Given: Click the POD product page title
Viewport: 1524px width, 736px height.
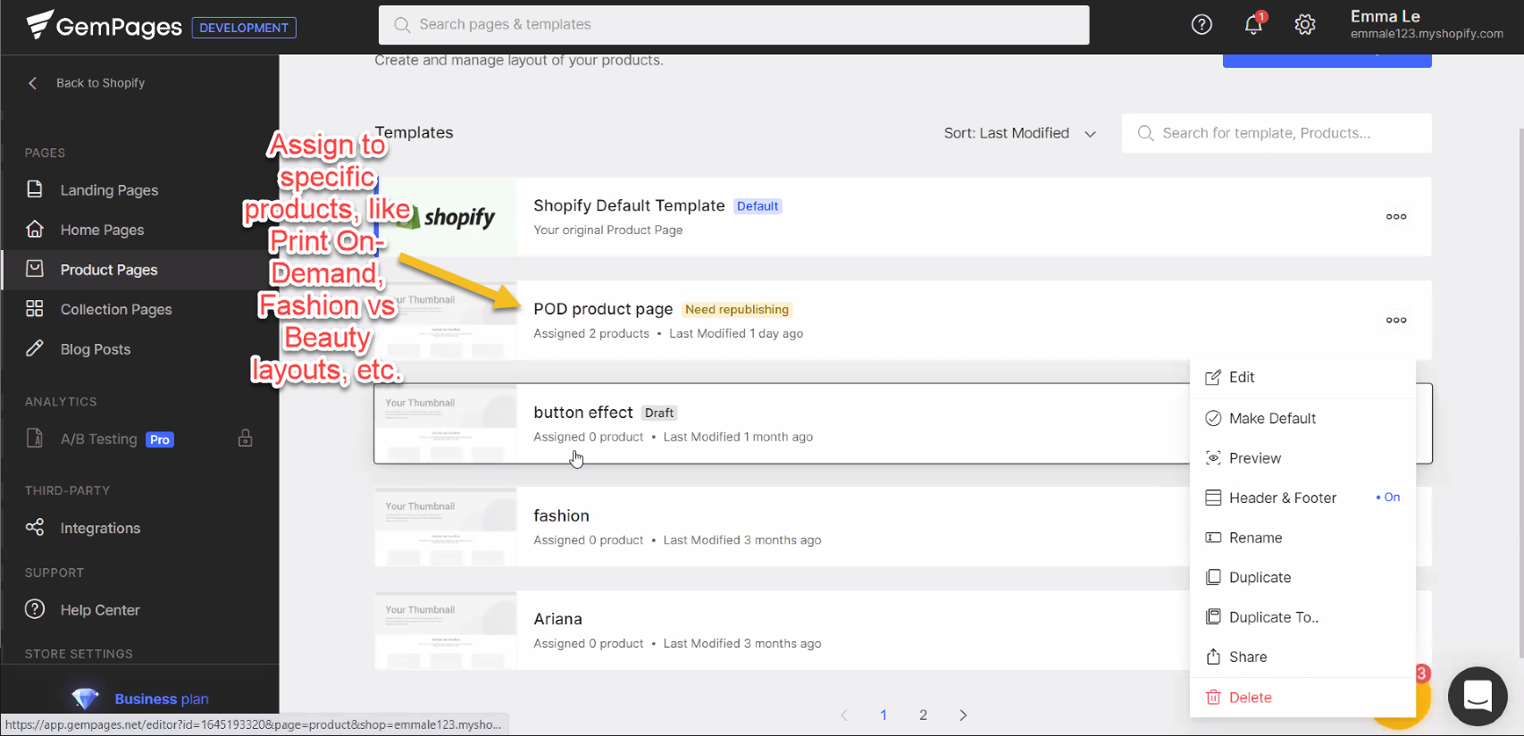Looking at the screenshot, I should tap(603, 309).
